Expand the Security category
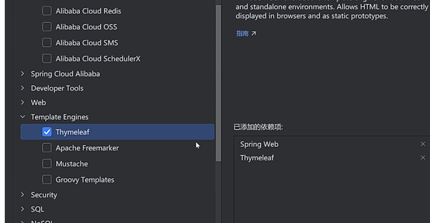 point(22,194)
